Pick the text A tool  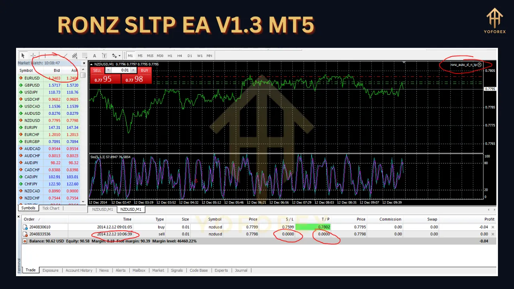[x=94, y=56]
